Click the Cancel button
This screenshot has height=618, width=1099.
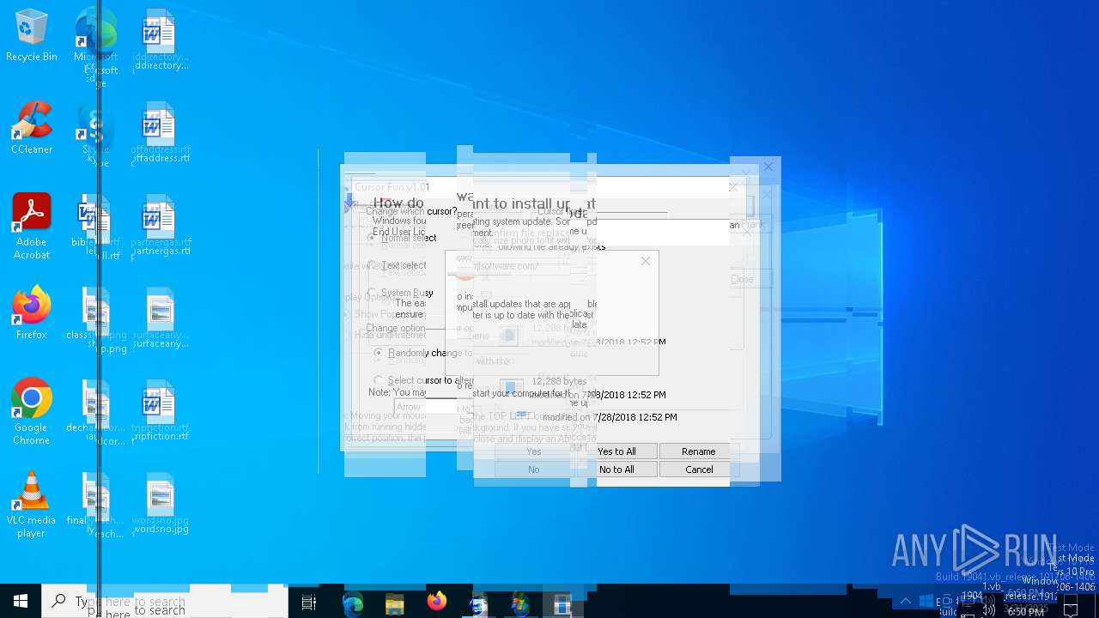coord(699,470)
